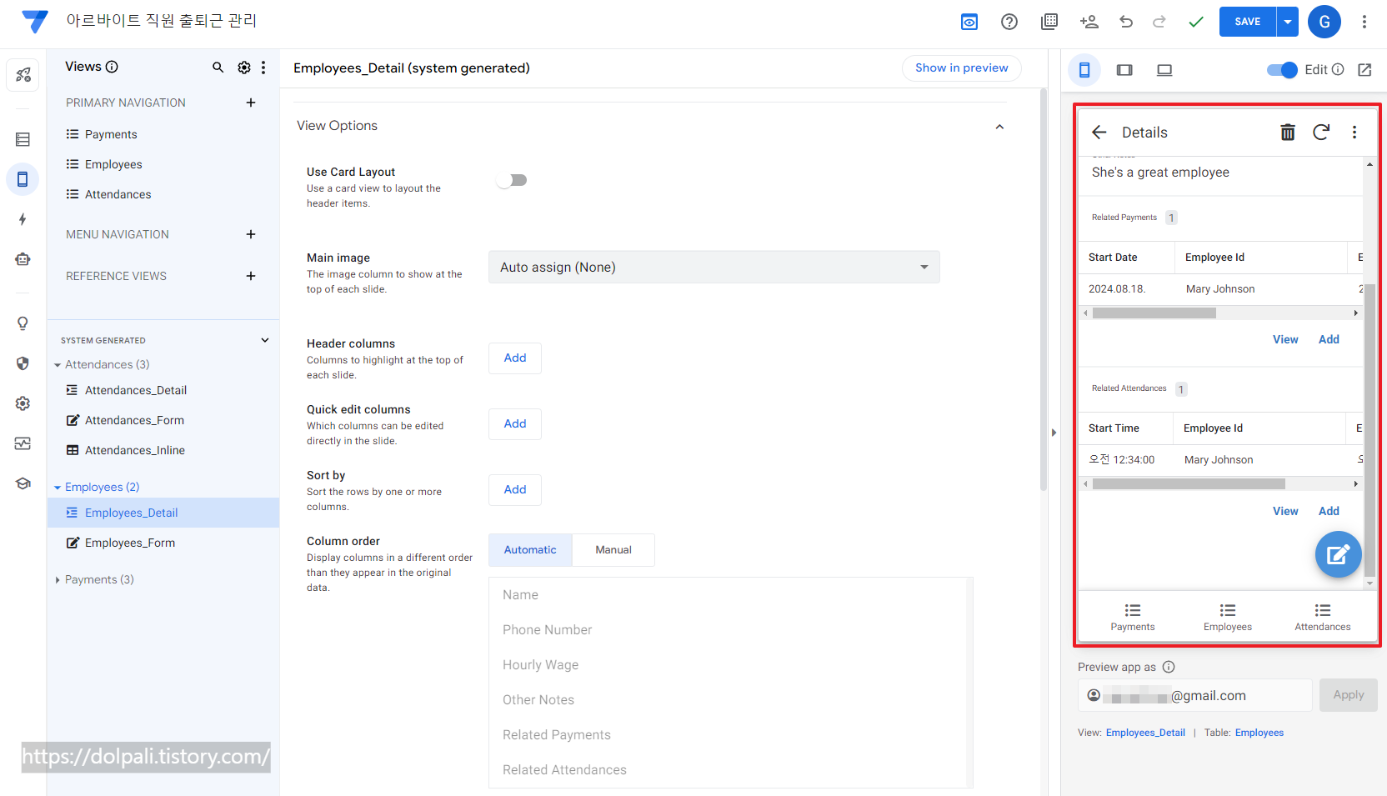Click refresh sync icon in Details preview
Screen dimensions: 1387x796
(1321, 133)
